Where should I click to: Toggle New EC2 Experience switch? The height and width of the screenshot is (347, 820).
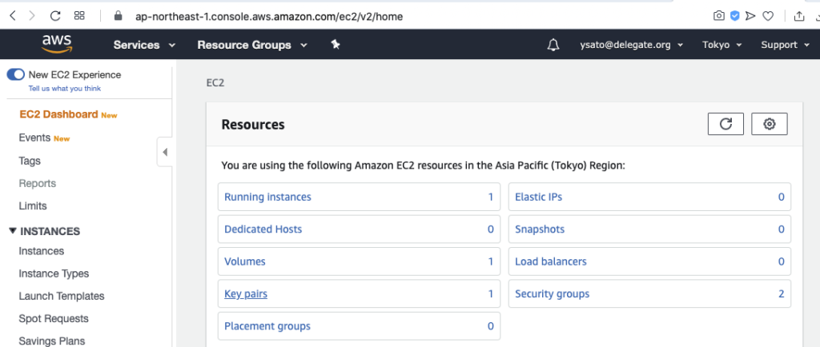point(15,74)
